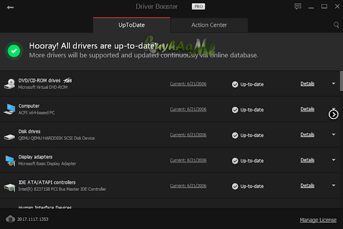Expand dropdown arrow for IDE ATA/ATAPI controllers row
The height and width of the screenshot is (229, 343).
click(x=333, y=186)
